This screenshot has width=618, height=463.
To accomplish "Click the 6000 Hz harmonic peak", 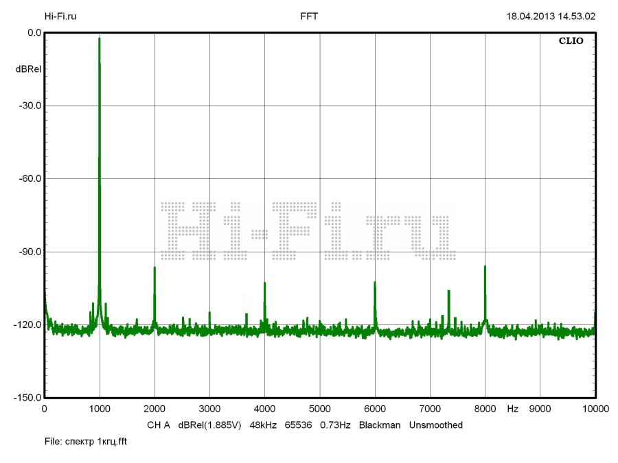I will coord(375,283).
